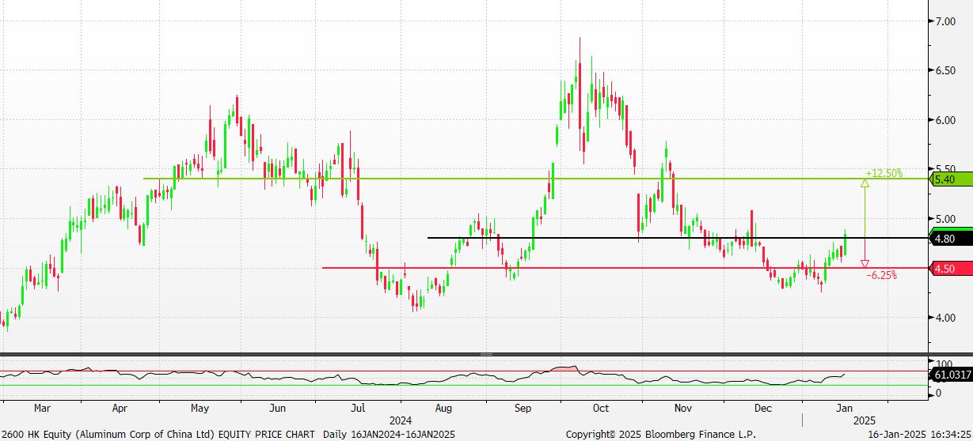Click the Aug month axis label
Viewport: 973px width, 441px height.
(x=443, y=409)
